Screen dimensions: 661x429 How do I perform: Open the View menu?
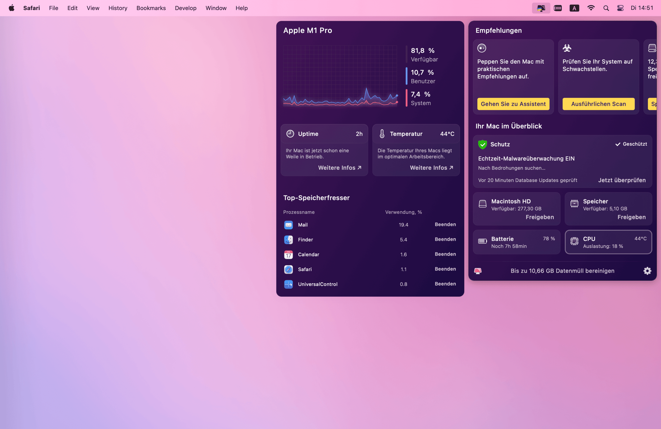tap(93, 8)
